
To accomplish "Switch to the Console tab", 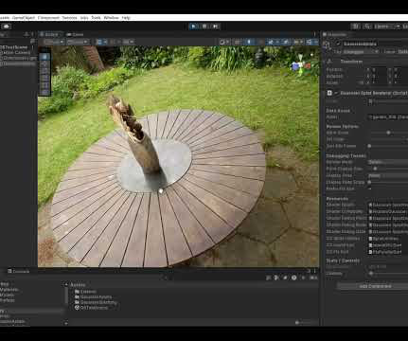I will [19, 271].
